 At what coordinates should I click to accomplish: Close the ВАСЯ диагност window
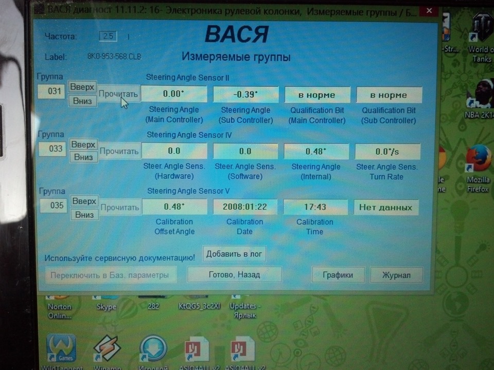[x=429, y=11]
